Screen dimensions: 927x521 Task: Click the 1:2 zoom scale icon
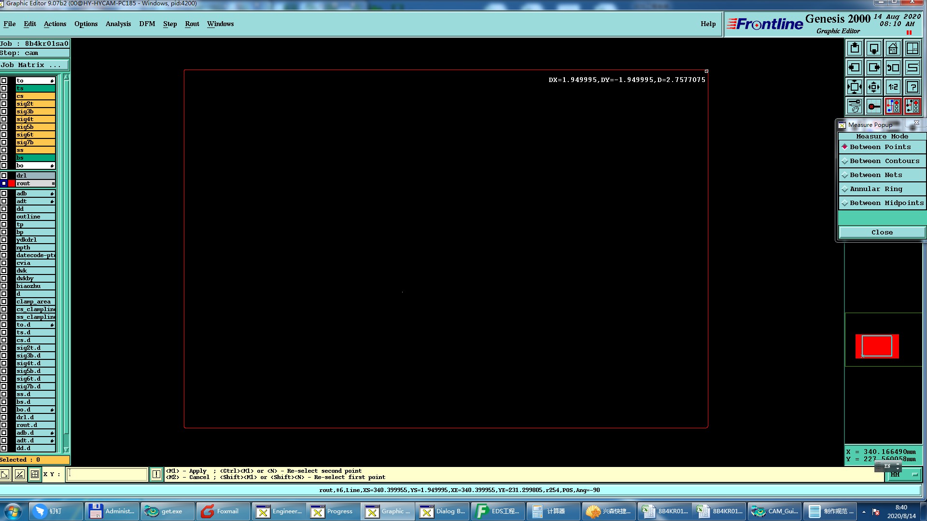tap(893, 87)
